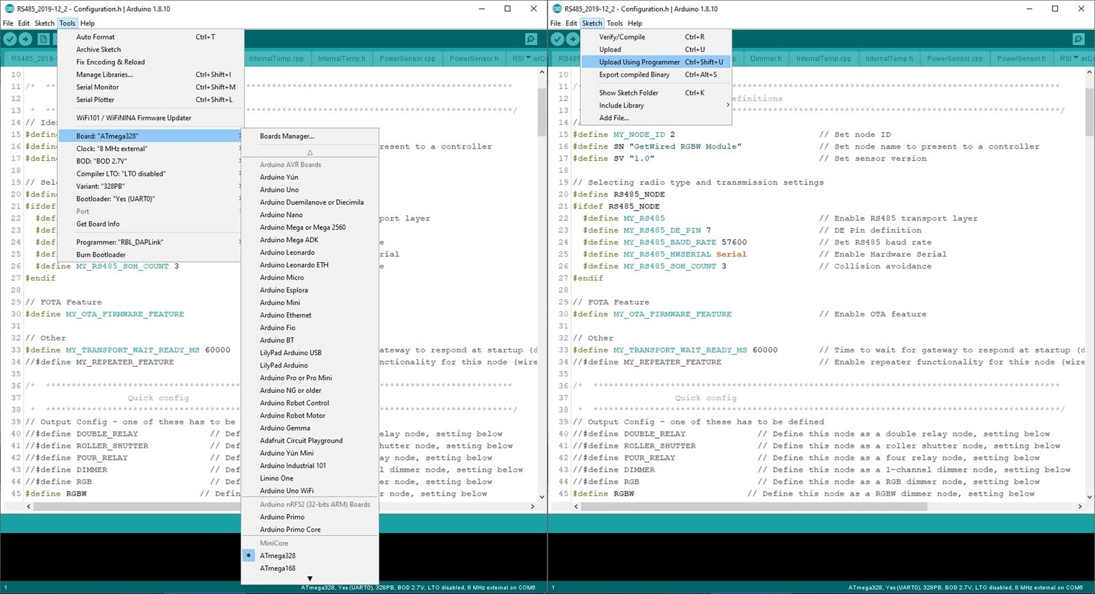Click Arduino logo in left window title bar
Screen dimensions: 1095x594
tap(10, 9)
